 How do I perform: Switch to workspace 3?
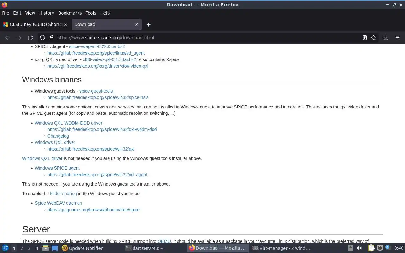point(29,248)
